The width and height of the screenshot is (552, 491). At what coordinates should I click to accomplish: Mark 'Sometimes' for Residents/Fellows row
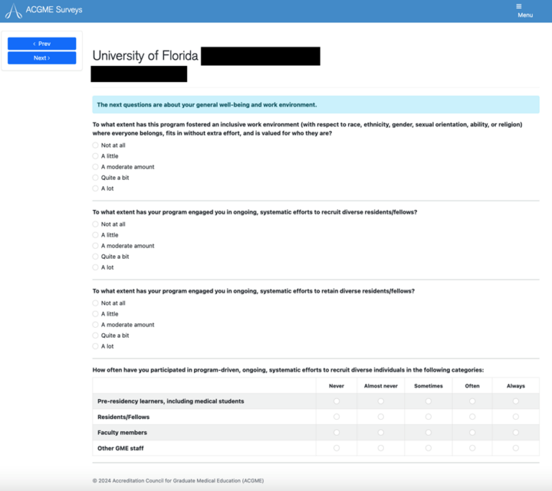(428, 417)
